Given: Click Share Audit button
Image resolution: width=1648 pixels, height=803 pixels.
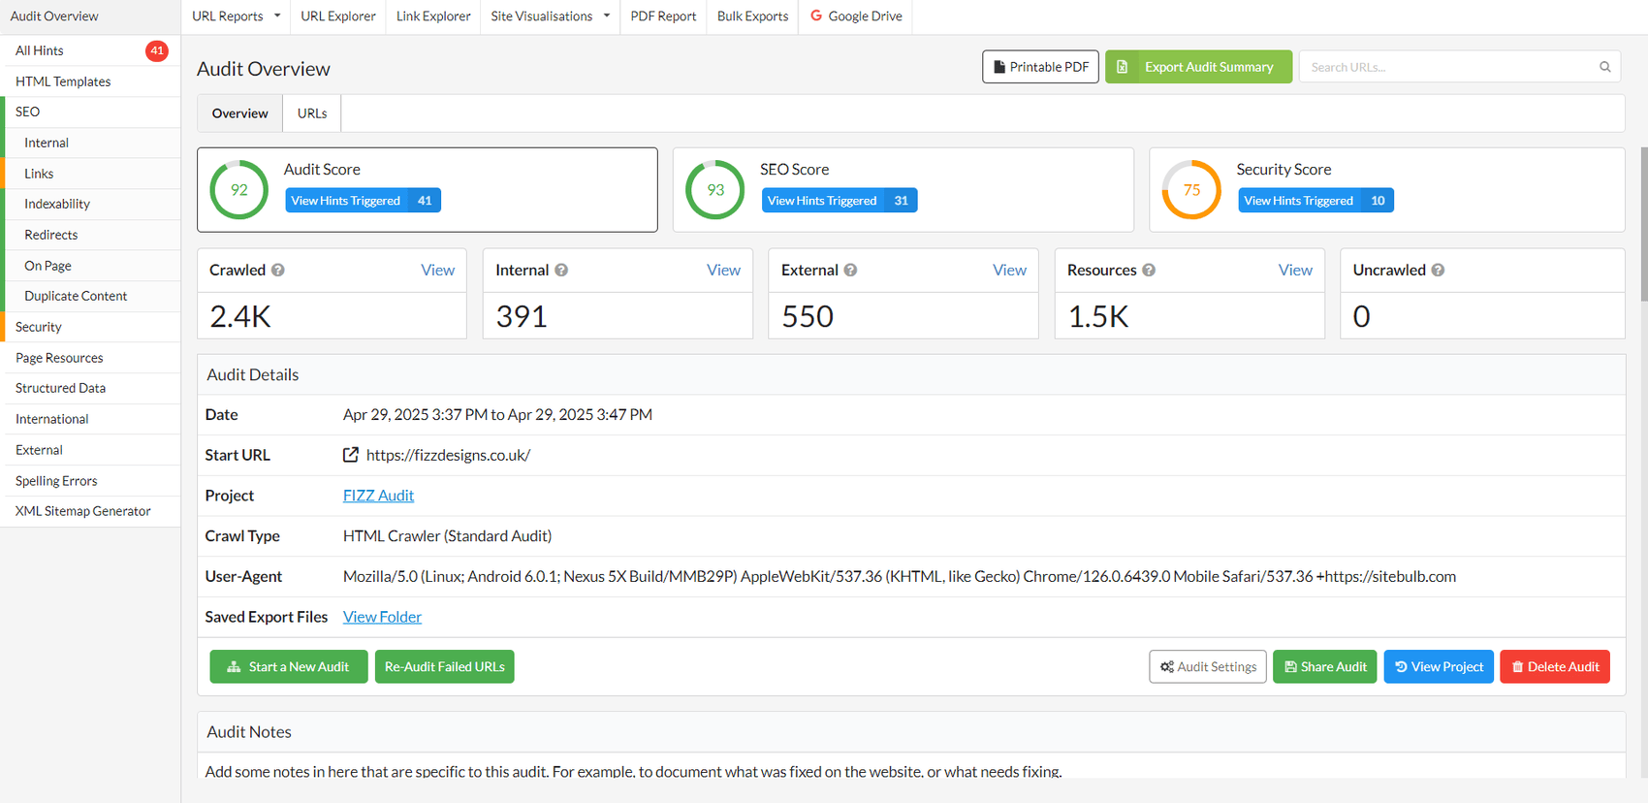Looking at the screenshot, I should point(1324,667).
